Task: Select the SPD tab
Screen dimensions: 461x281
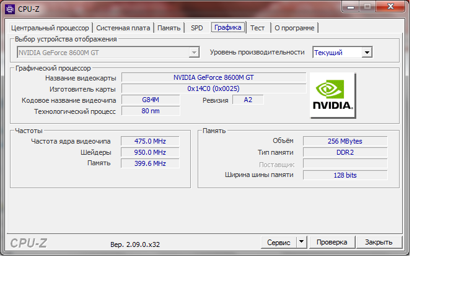Action: (196, 28)
